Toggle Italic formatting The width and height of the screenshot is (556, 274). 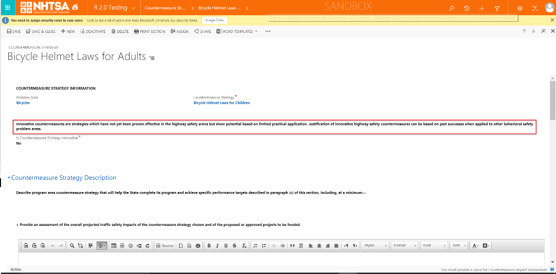(x=217, y=246)
